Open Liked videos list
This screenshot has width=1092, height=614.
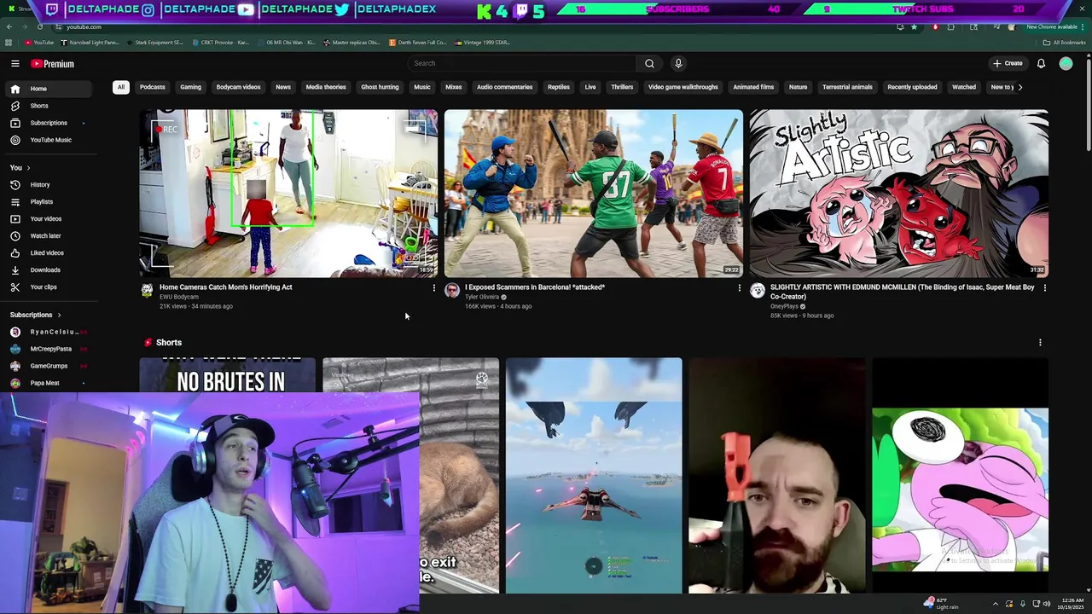tap(48, 253)
